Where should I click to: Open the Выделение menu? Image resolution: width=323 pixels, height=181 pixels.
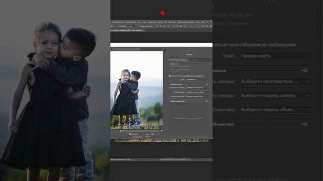(x=152, y=22)
